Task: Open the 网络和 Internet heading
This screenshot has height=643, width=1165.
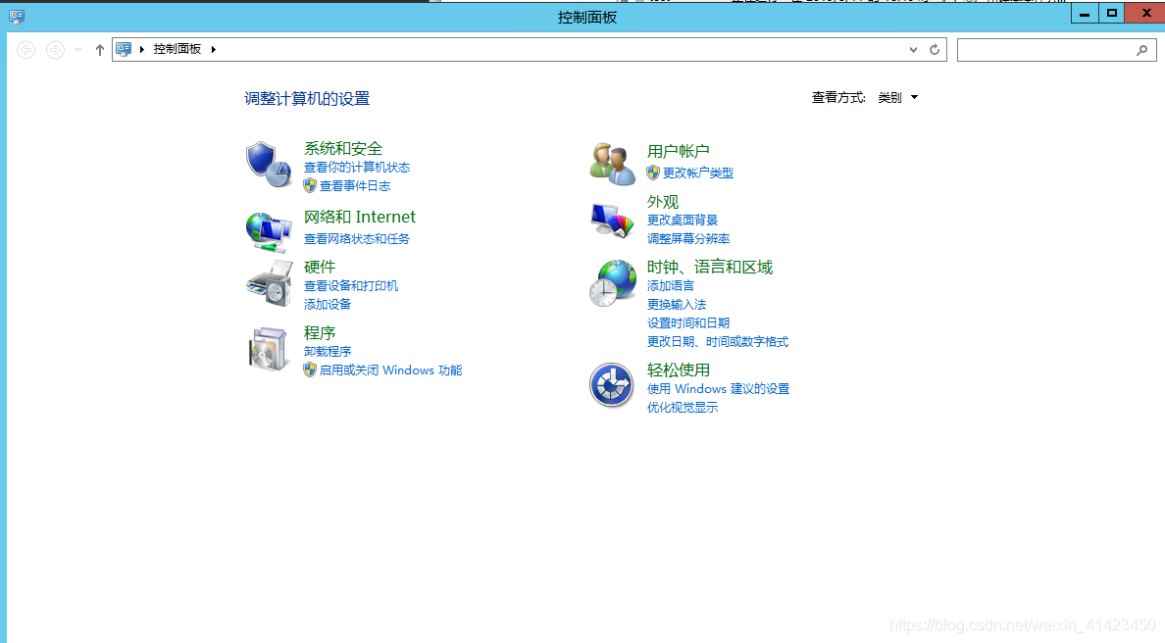Action: (360, 217)
